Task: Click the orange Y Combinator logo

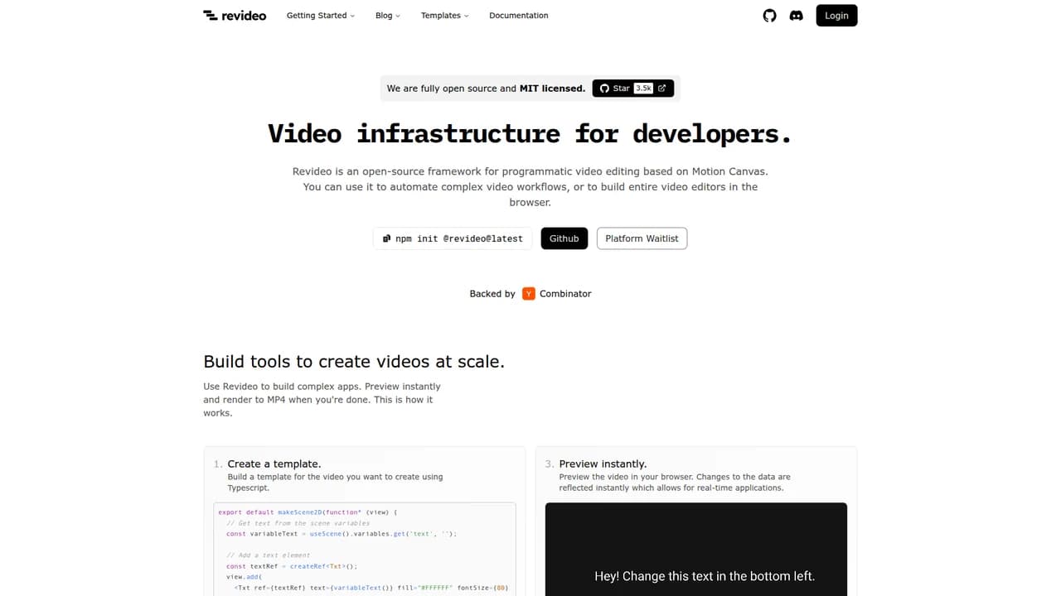Action: (529, 293)
